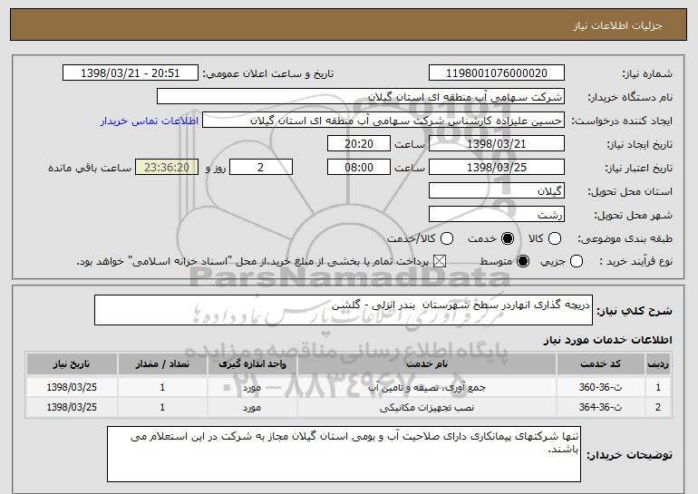Viewport: 698px width, 494px height.
Task: Click the unit cell مورد in row 1
Action: click(x=252, y=387)
